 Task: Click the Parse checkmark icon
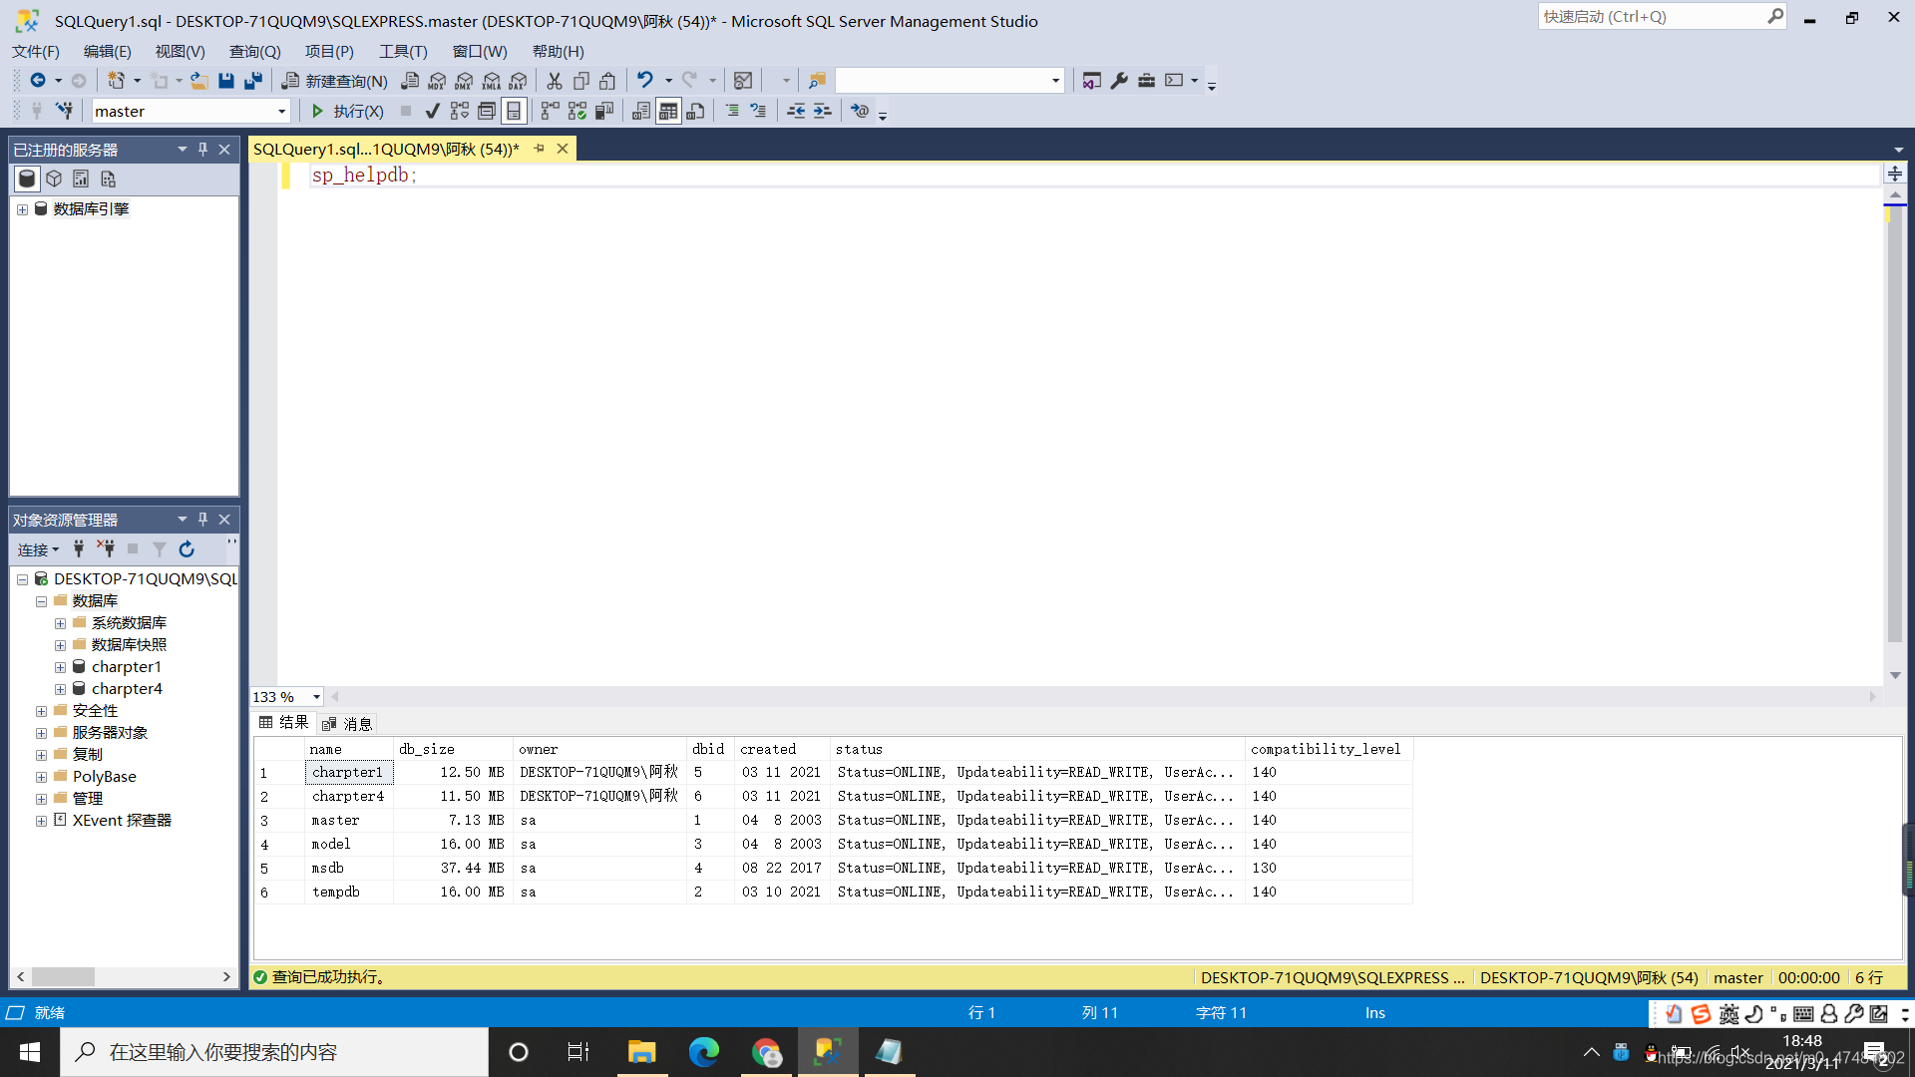point(432,111)
